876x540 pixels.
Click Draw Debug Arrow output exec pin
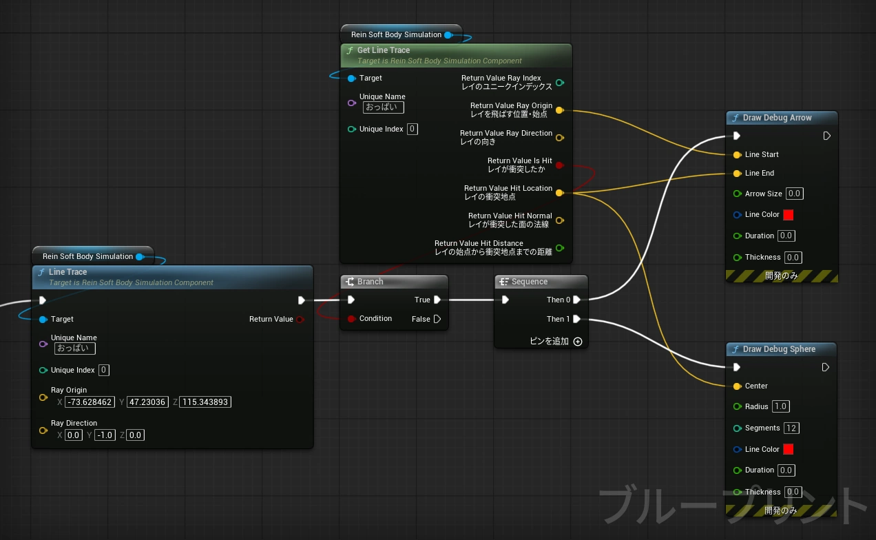(x=826, y=136)
